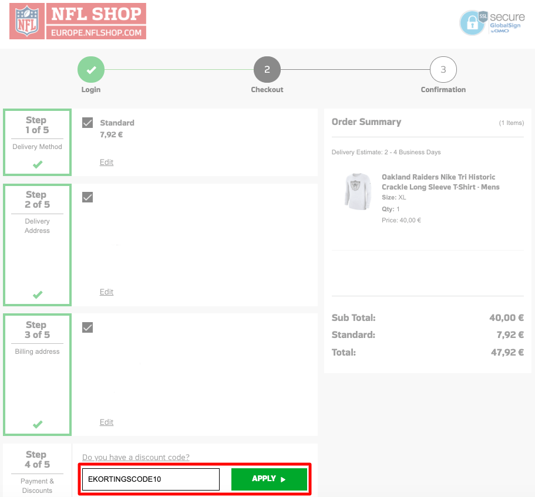Toggle the Standard delivery checkbox
Image resolution: width=535 pixels, height=497 pixels.
[x=88, y=123]
